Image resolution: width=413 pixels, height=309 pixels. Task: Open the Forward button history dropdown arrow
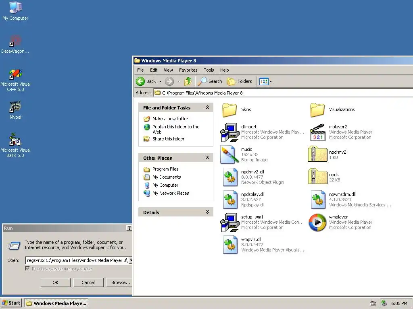pyautogui.click(x=178, y=81)
